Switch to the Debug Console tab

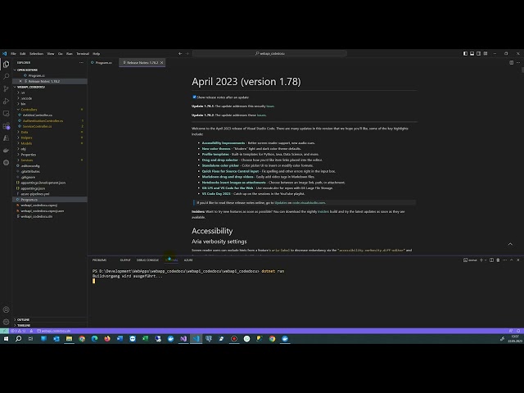point(147,260)
